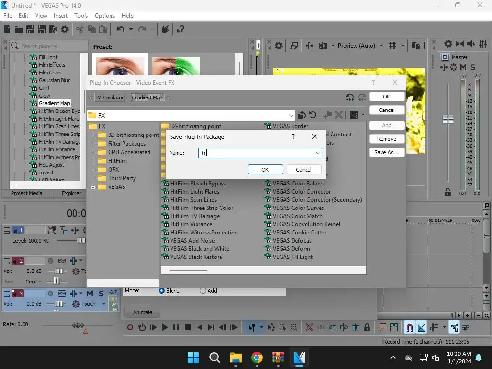Click the TV Simulator chain button
The image size is (492, 369).
109,98
